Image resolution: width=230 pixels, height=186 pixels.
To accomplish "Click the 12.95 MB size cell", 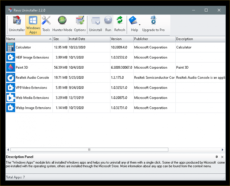I will click(x=61, y=47).
